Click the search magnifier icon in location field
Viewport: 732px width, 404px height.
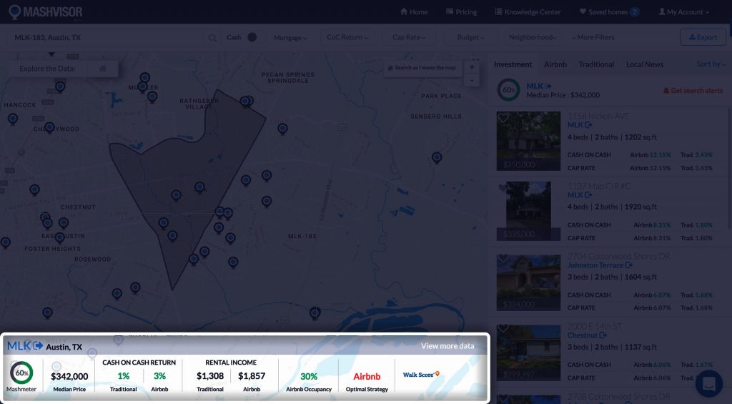(x=212, y=38)
